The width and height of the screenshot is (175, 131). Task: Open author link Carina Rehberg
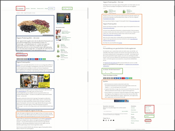pos(22,55)
